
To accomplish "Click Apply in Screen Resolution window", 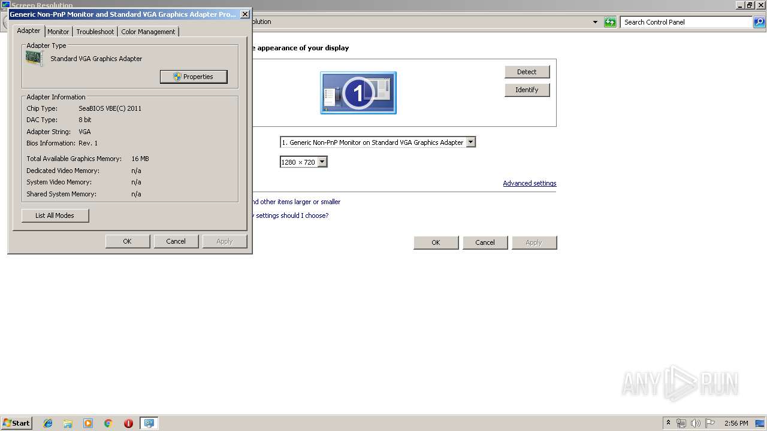I will click(x=534, y=242).
